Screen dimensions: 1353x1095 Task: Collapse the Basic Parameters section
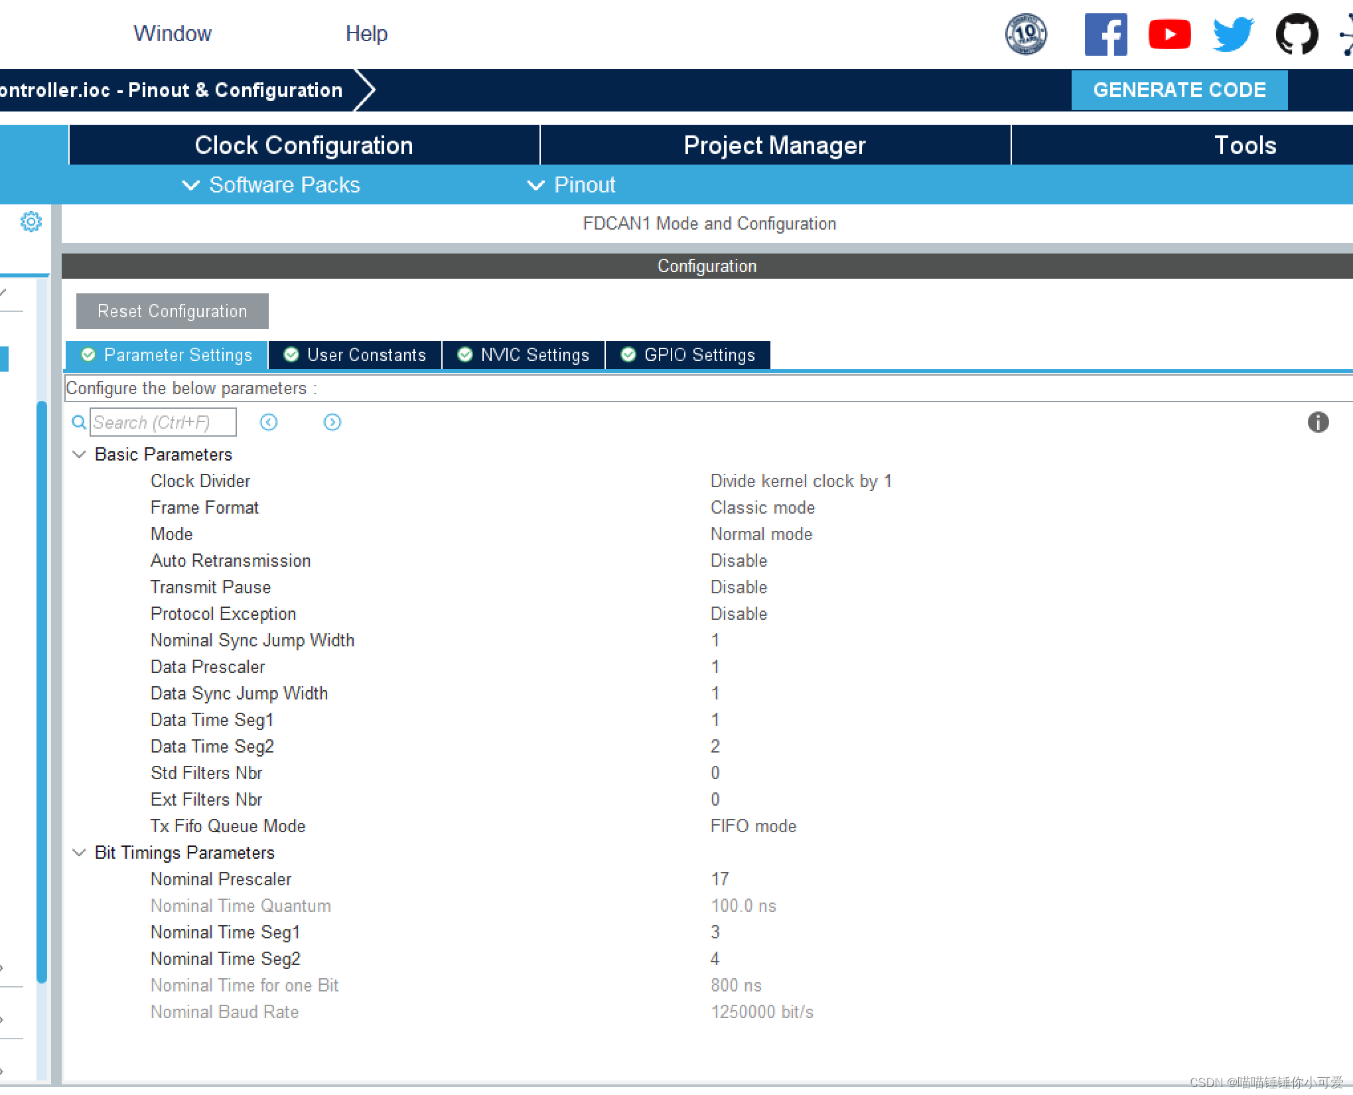[x=80, y=455]
